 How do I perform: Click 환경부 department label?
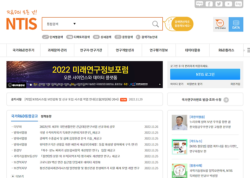pos(18,150)
